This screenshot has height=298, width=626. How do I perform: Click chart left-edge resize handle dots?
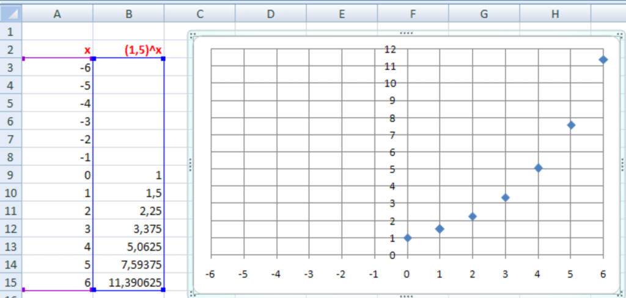190,164
